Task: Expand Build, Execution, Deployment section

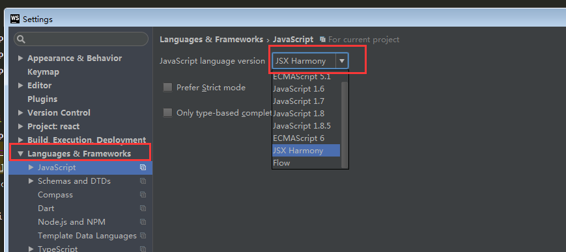Action: click(21, 140)
